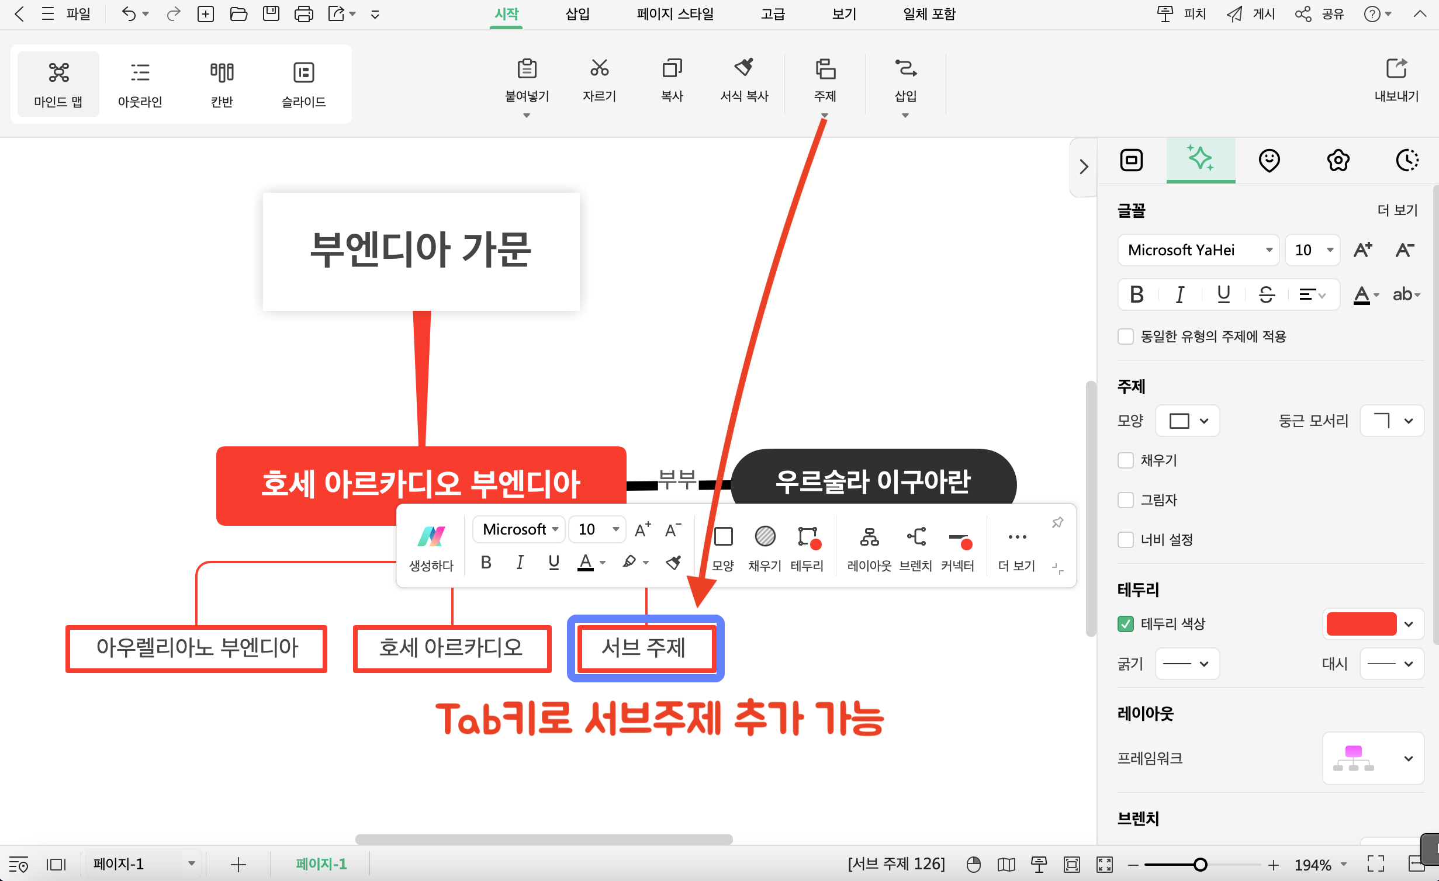Click the Format Painter (서식 복사) icon
1439x881 pixels.
[744, 68]
